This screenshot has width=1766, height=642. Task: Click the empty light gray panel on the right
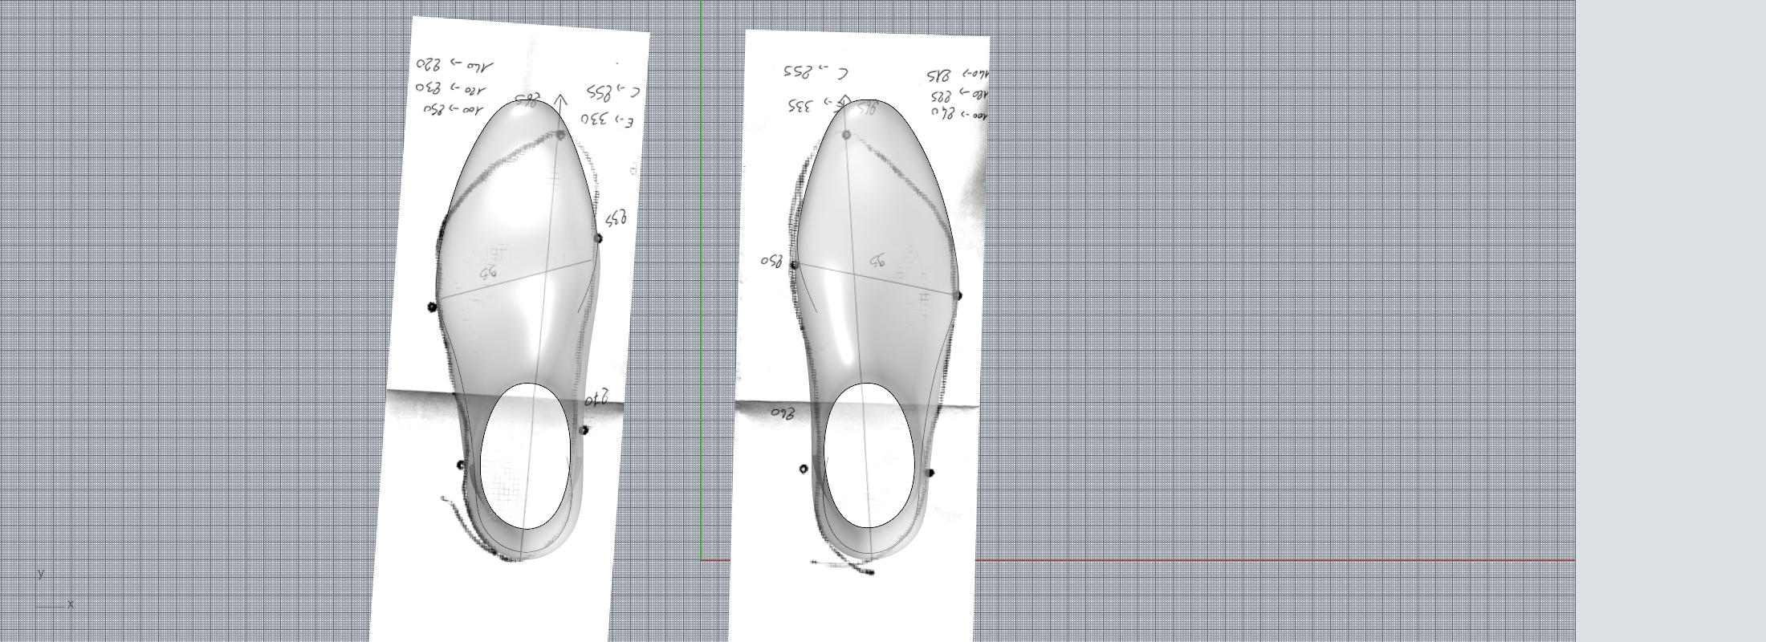[x=1670, y=321]
